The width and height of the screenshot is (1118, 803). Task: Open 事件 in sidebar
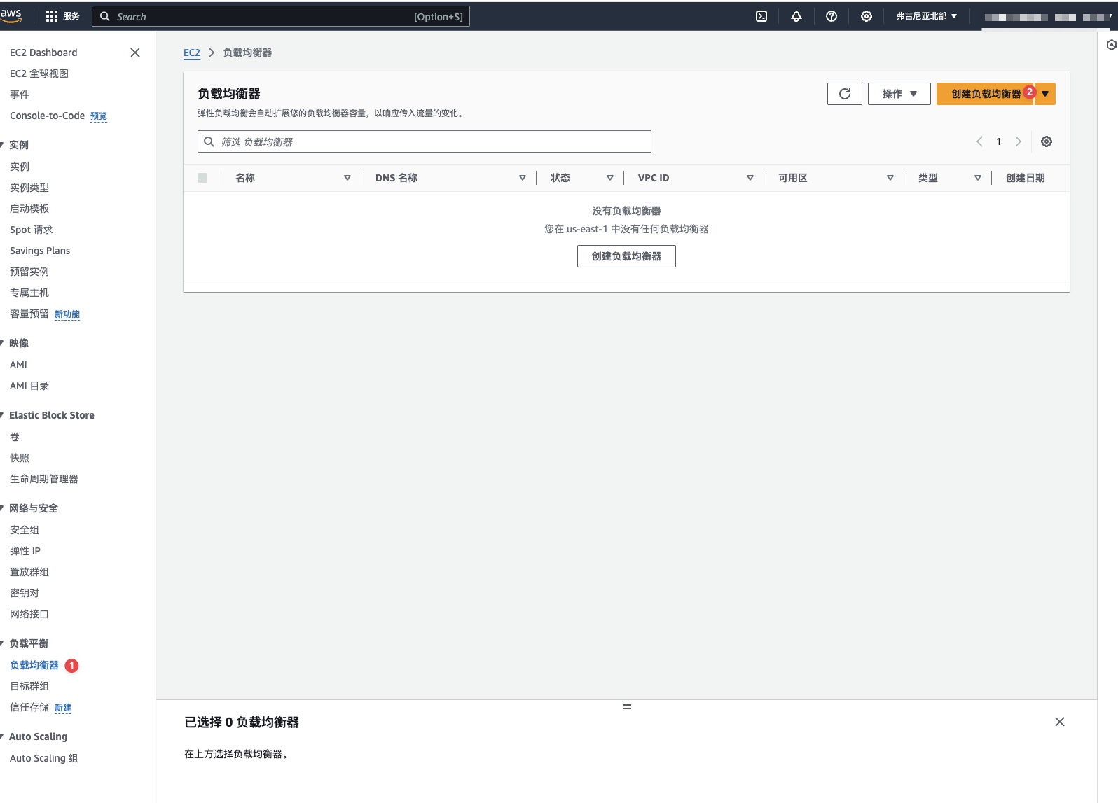(20, 95)
